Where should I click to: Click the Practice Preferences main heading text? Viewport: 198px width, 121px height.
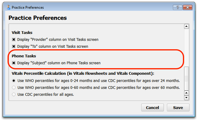[38, 18]
